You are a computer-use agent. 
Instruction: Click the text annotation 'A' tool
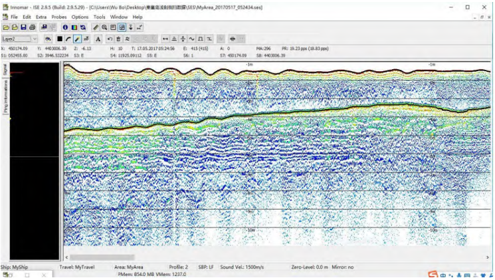pyautogui.click(x=98, y=39)
